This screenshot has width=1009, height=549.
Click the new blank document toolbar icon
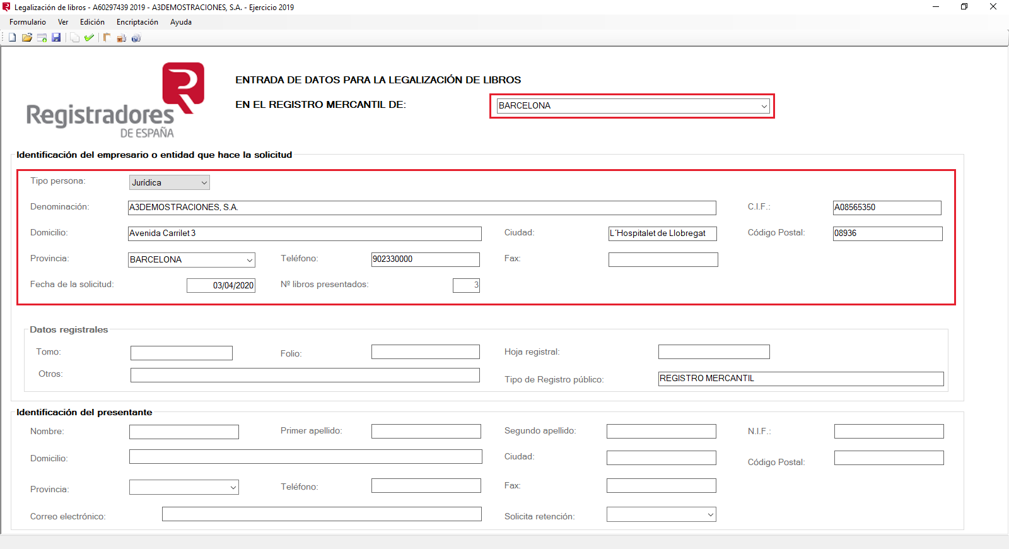12,38
